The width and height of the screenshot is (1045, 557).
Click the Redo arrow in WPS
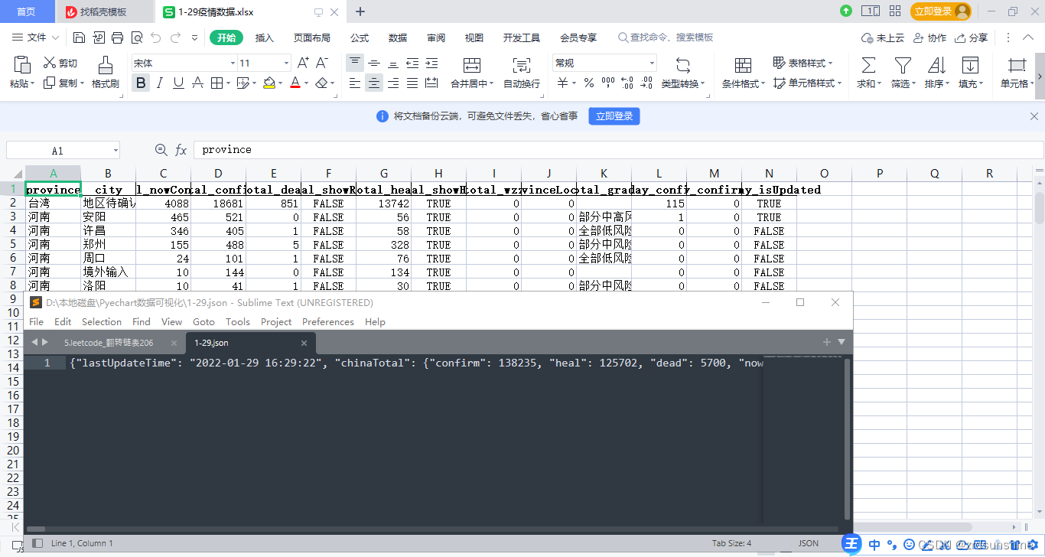pyautogui.click(x=175, y=37)
